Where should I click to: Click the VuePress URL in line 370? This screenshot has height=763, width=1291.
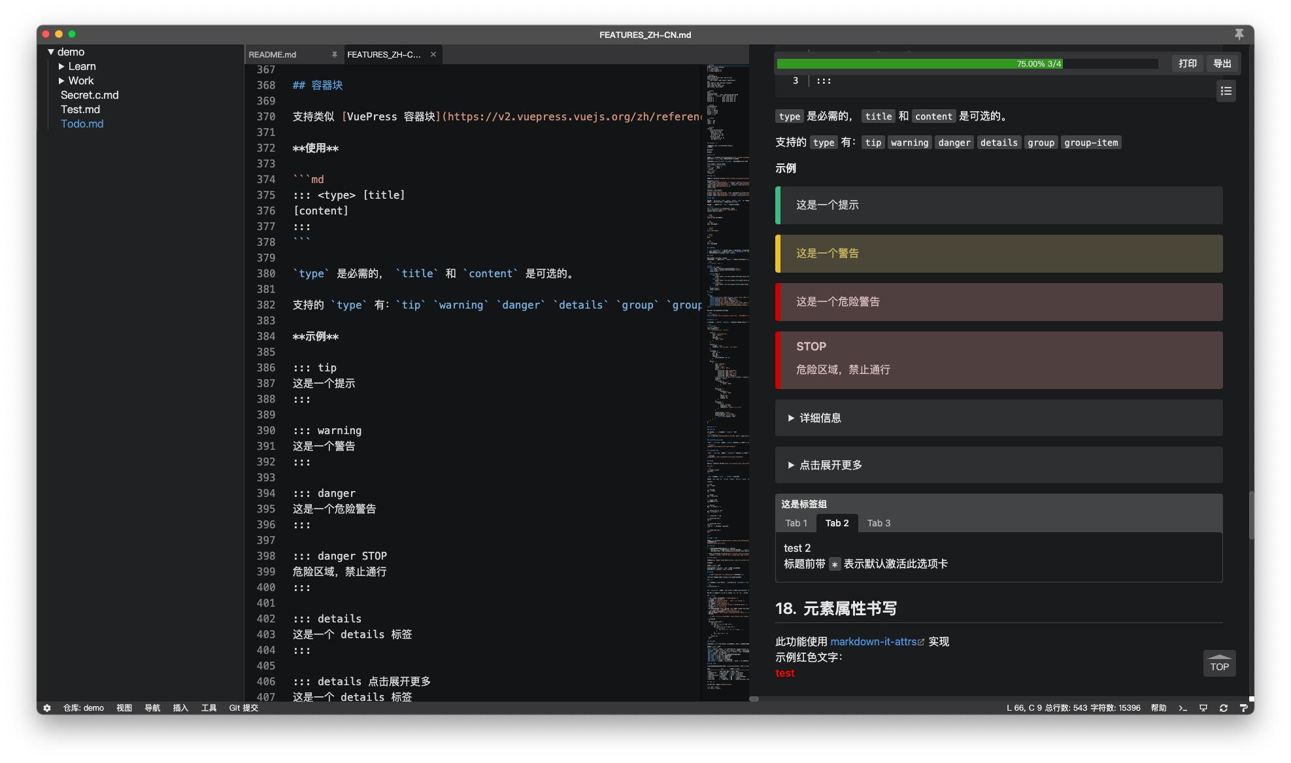[575, 116]
